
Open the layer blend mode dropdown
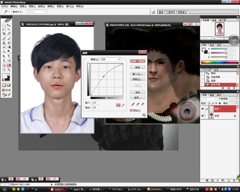210,98
